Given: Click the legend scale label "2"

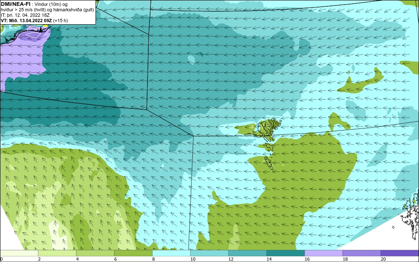Looking at the screenshot, I should [x=39, y=259].
